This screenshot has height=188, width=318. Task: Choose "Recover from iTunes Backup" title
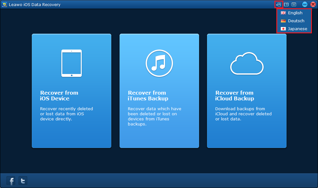click(x=148, y=96)
